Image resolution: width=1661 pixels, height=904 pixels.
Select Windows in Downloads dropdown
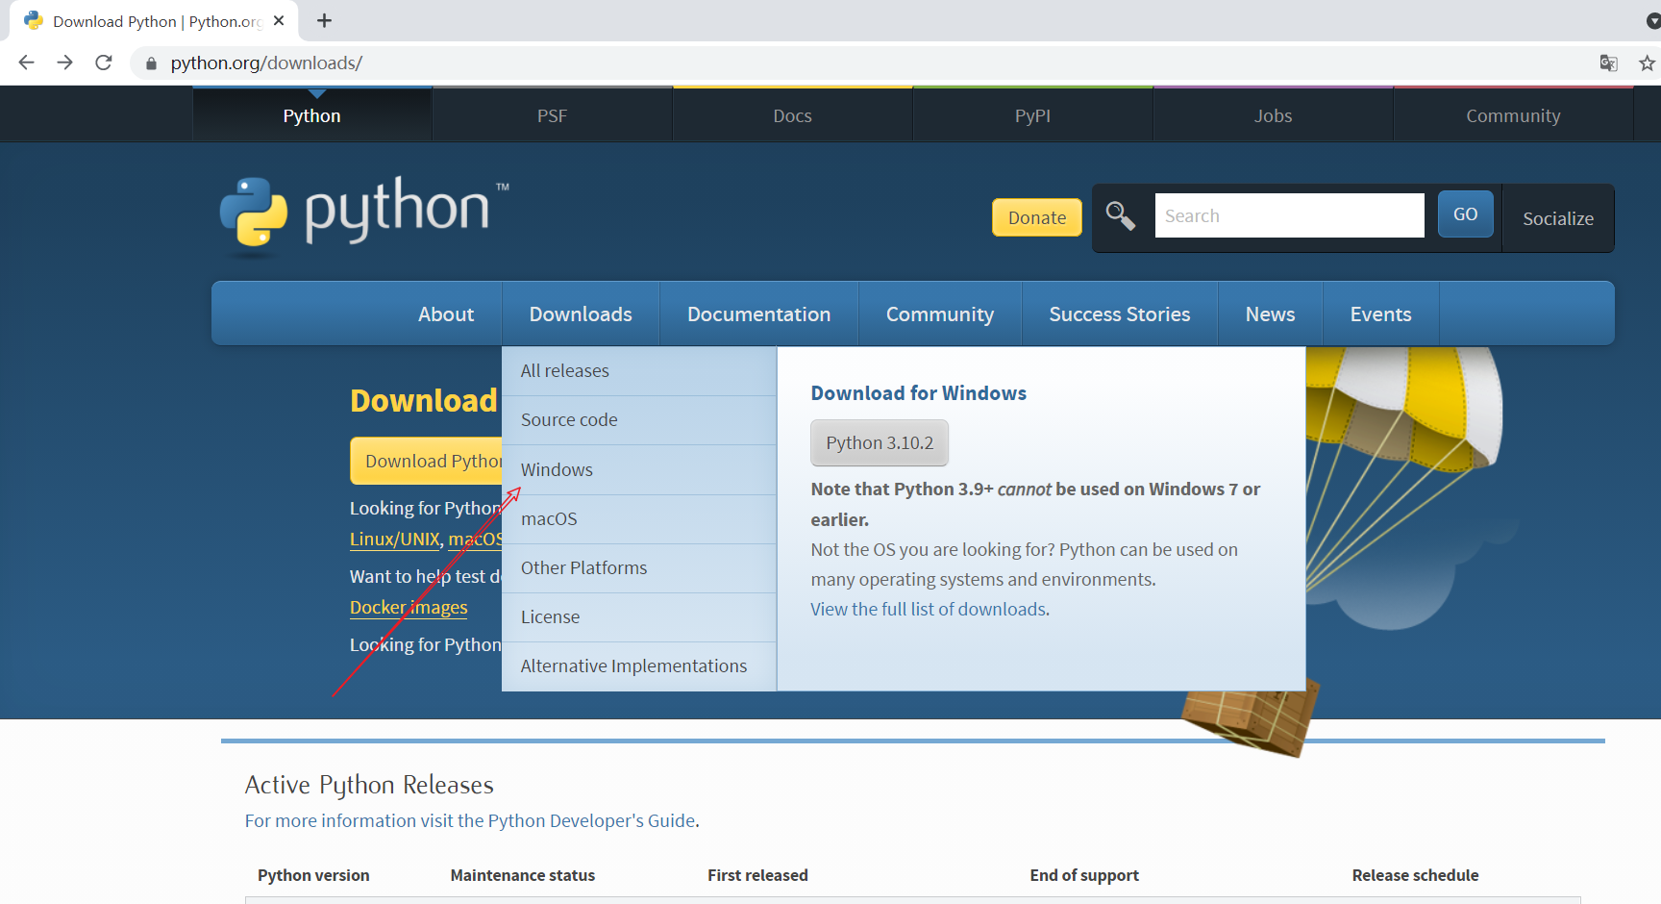coord(639,470)
